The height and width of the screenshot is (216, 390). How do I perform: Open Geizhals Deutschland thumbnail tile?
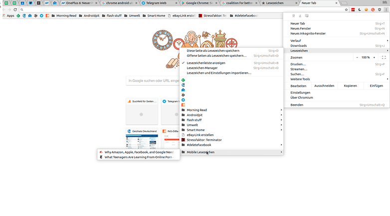142,139
